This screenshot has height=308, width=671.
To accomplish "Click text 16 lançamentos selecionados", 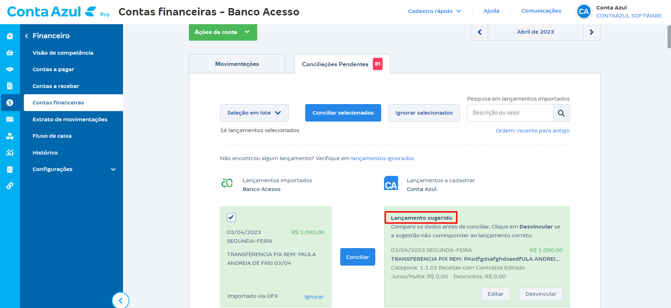I will pos(260,130).
